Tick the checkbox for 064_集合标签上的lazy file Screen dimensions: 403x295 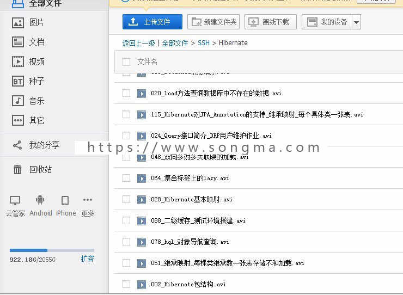(126, 178)
